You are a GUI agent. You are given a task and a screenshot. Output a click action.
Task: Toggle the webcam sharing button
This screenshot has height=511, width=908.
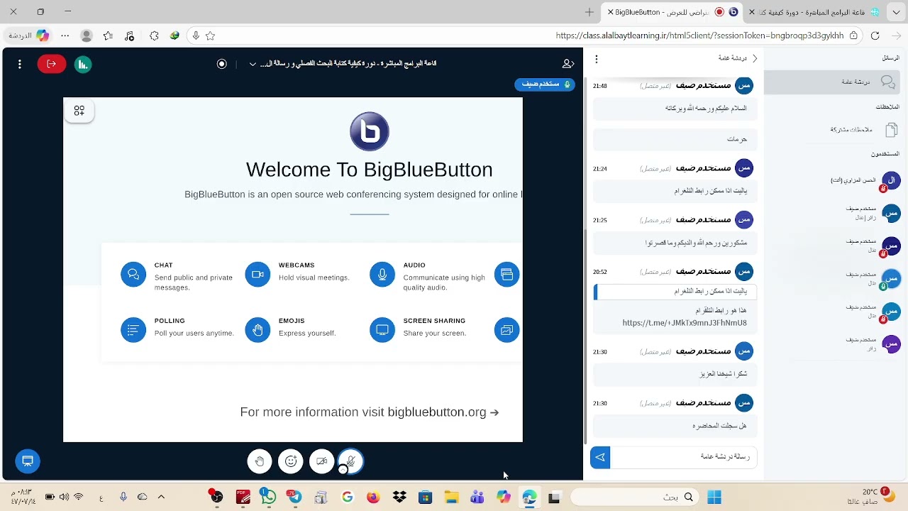321,461
